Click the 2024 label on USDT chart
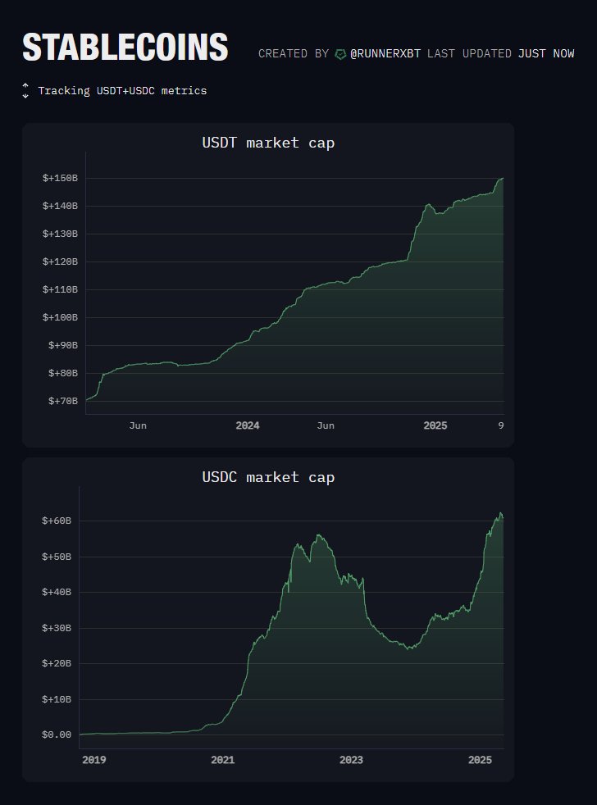Image resolution: width=597 pixels, height=805 pixels. (x=248, y=425)
